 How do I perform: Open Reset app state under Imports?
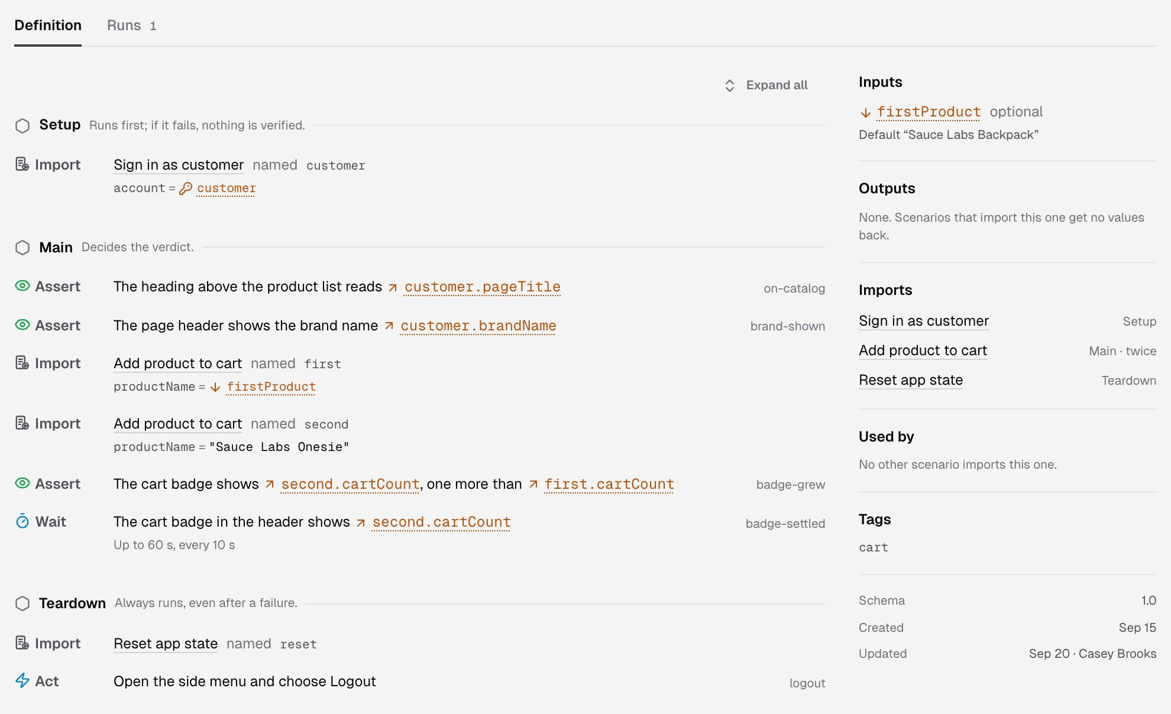tap(911, 380)
